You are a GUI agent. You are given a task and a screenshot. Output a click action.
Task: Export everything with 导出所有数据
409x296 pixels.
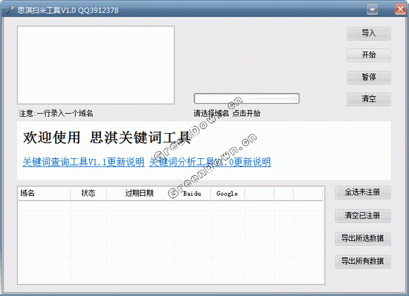click(x=363, y=261)
